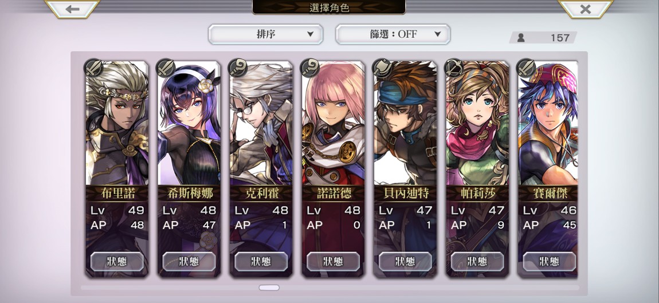Click the horizontal scrollbar handle
The height and width of the screenshot is (303, 659).
pos(269,288)
